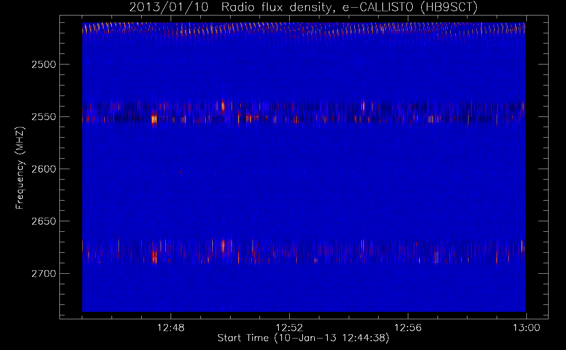Click the 'Frequency (MHZ)' axis label
Screen dimensions: 566x350
coord(20,168)
